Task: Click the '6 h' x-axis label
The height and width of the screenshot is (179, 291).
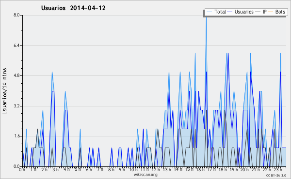Action: click(89, 170)
